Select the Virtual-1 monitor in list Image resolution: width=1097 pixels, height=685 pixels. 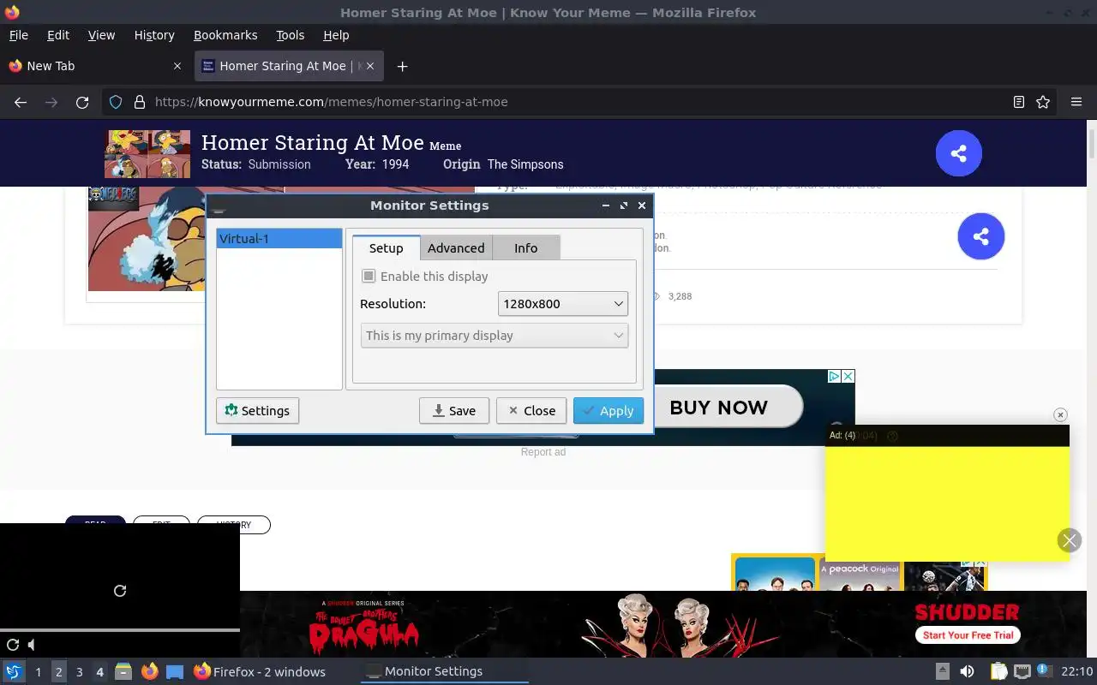click(x=279, y=239)
